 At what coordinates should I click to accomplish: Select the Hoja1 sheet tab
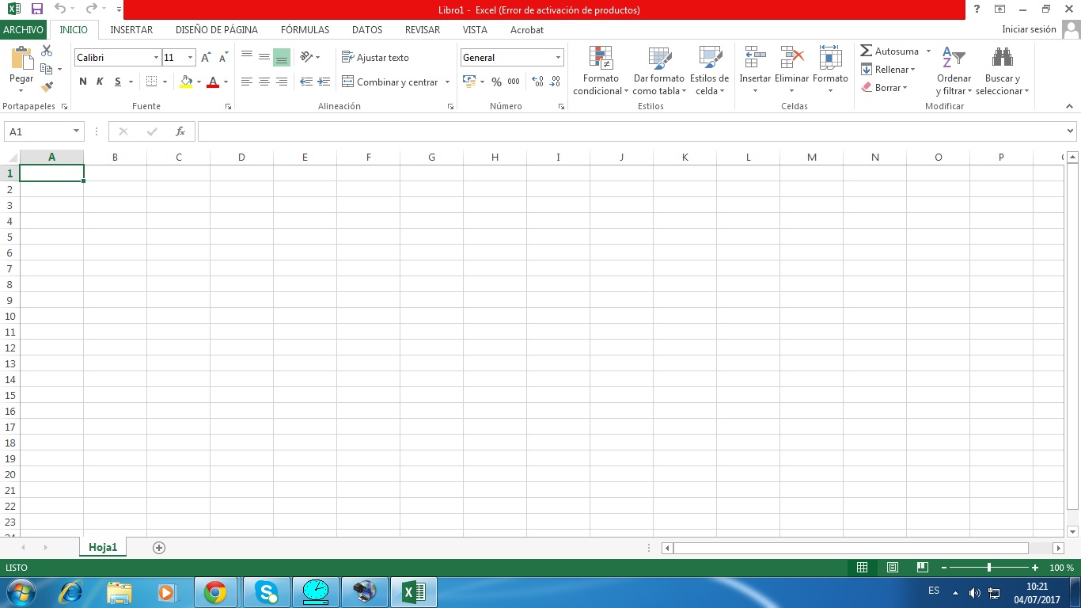(103, 547)
